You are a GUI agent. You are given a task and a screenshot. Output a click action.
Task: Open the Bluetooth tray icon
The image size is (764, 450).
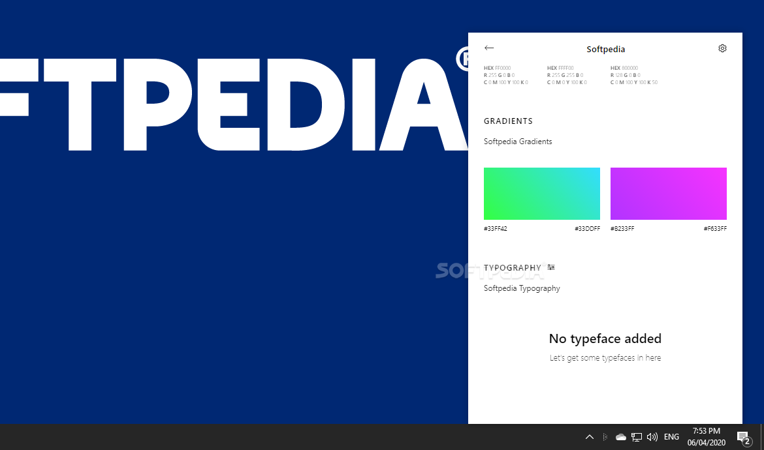[x=605, y=437]
